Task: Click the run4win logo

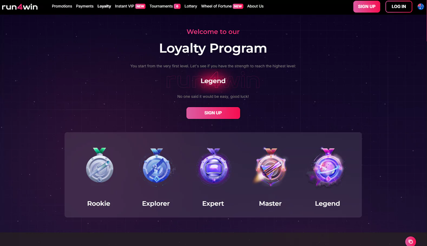Action: pyautogui.click(x=20, y=7)
